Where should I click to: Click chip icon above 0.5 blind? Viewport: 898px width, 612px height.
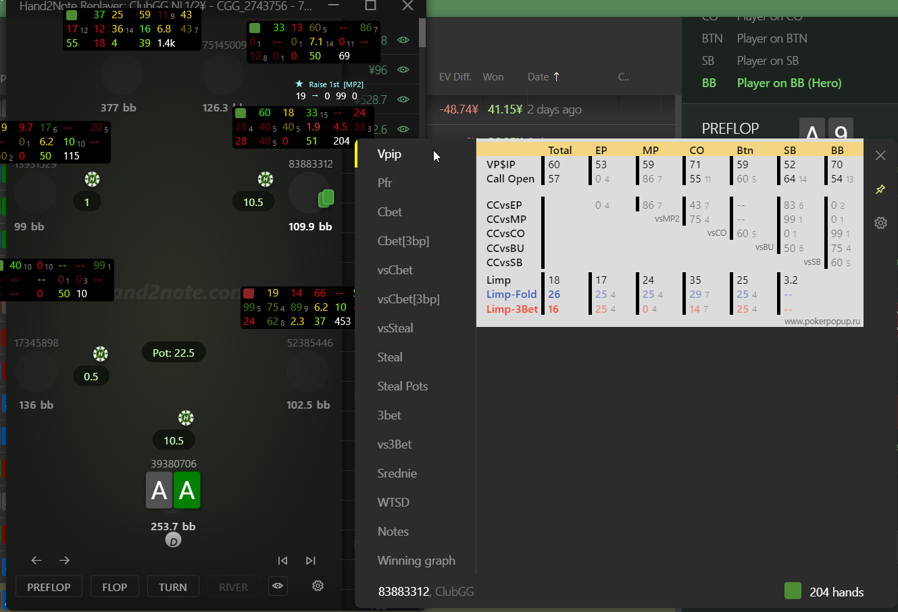(x=101, y=354)
